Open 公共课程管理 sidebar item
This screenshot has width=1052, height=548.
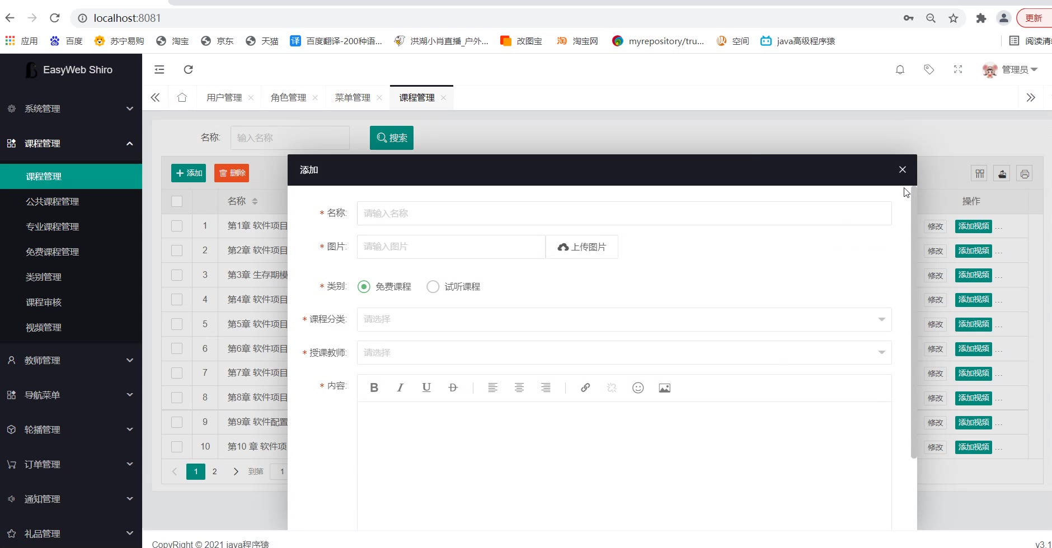(x=71, y=201)
